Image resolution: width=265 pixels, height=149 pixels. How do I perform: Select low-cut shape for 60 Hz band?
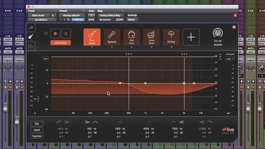coord(59,122)
